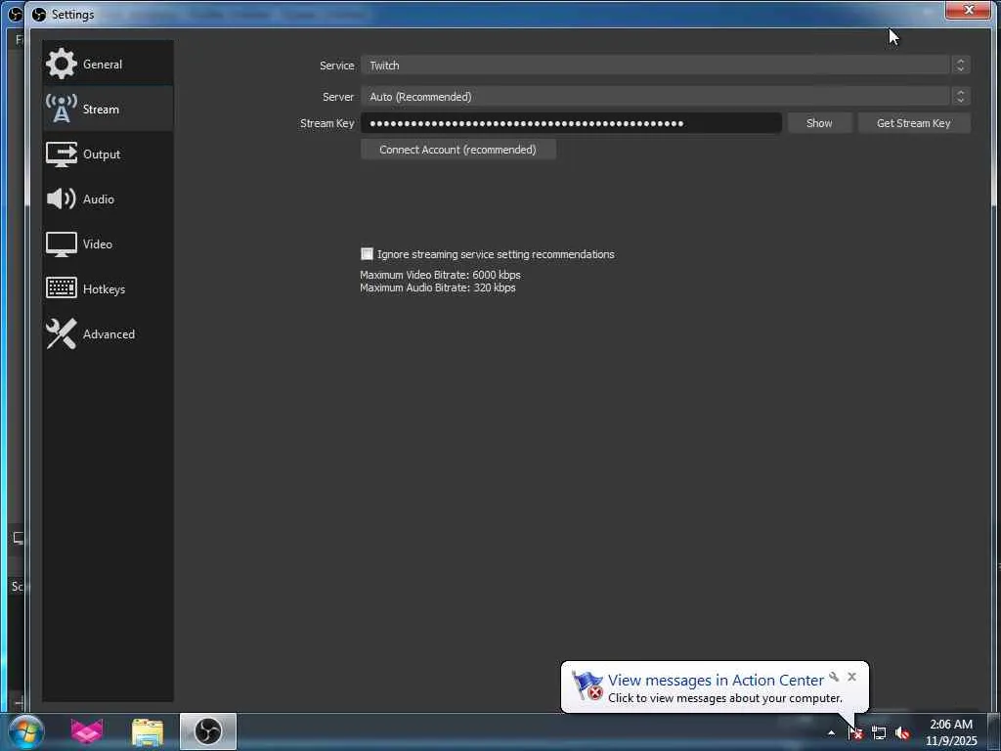The width and height of the screenshot is (1001, 751).
Task: Switch to Hotkeys settings tab
Action: [x=108, y=288]
